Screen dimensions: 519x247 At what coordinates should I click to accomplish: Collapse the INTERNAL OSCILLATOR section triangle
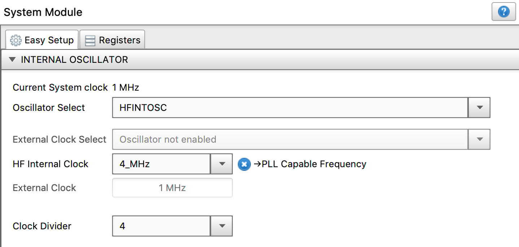coord(13,60)
